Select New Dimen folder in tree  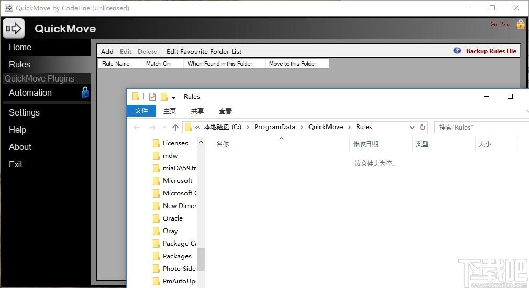point(174,206)
